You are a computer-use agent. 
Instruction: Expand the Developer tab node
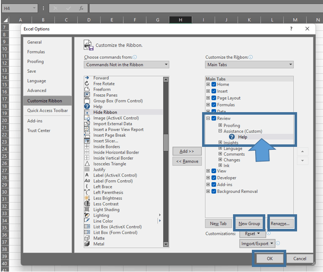(208, 177)
